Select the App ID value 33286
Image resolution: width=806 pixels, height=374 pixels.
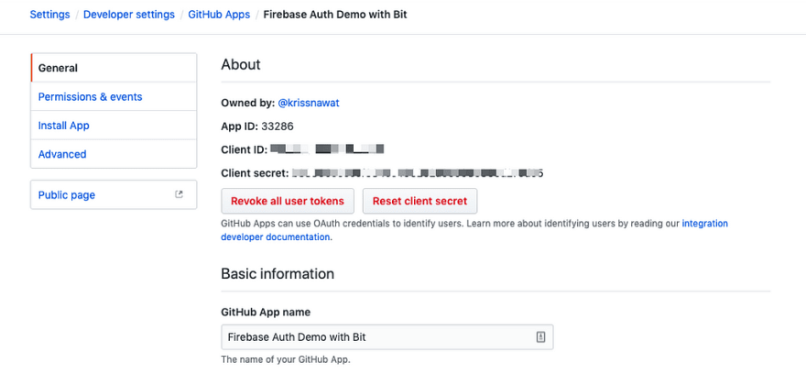[x=278, y=126]
